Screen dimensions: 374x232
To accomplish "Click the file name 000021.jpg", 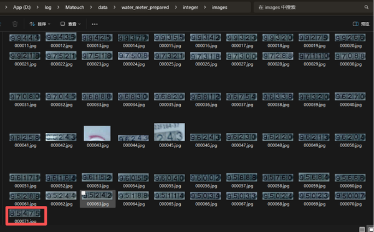I will click(x=26, y=64).
